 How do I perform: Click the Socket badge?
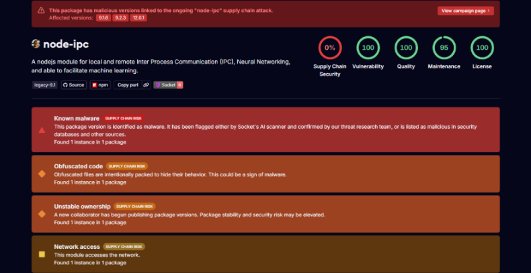pos(168,85)
